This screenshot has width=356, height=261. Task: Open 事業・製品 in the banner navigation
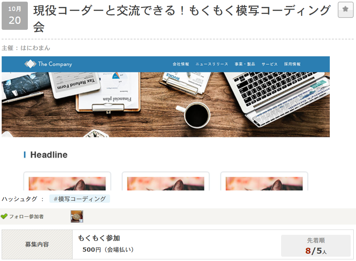click(245, 64)
